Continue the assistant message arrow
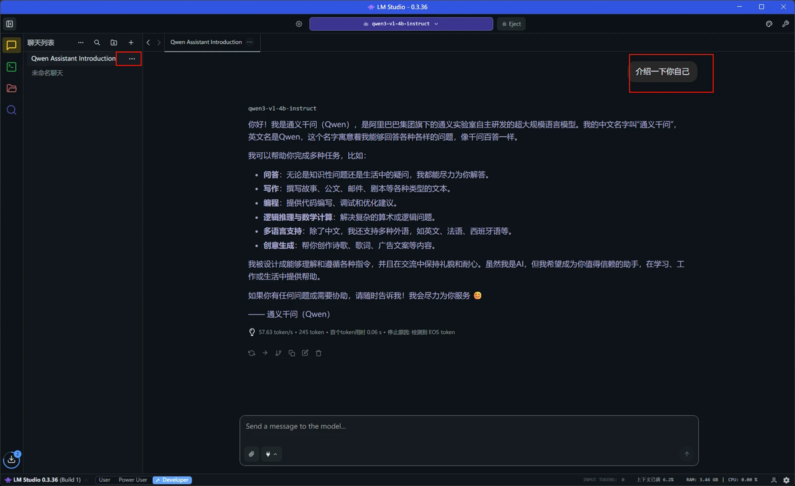 coord(265,353)
